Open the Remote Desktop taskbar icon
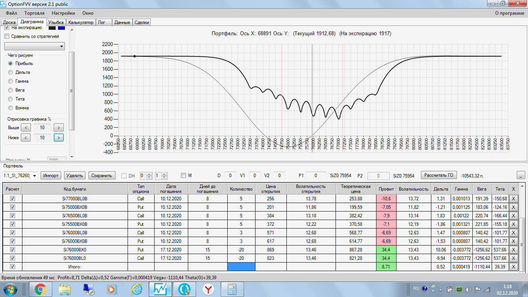 pos(89,289)
